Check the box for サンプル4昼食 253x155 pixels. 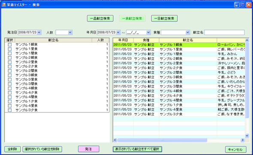pyautogui.click(x=10, y=106)
